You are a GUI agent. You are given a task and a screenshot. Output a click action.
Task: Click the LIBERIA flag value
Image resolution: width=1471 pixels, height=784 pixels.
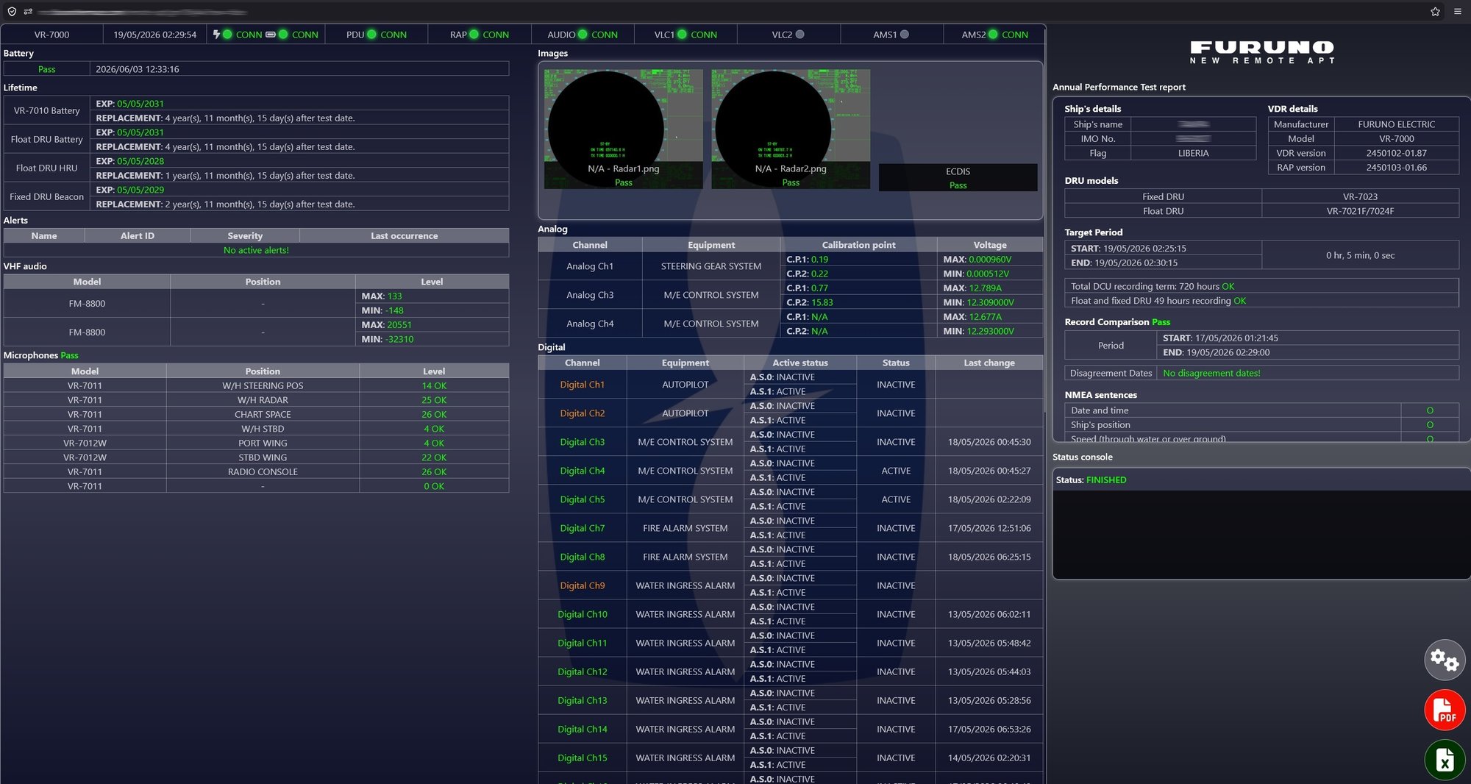point(1193,153)
